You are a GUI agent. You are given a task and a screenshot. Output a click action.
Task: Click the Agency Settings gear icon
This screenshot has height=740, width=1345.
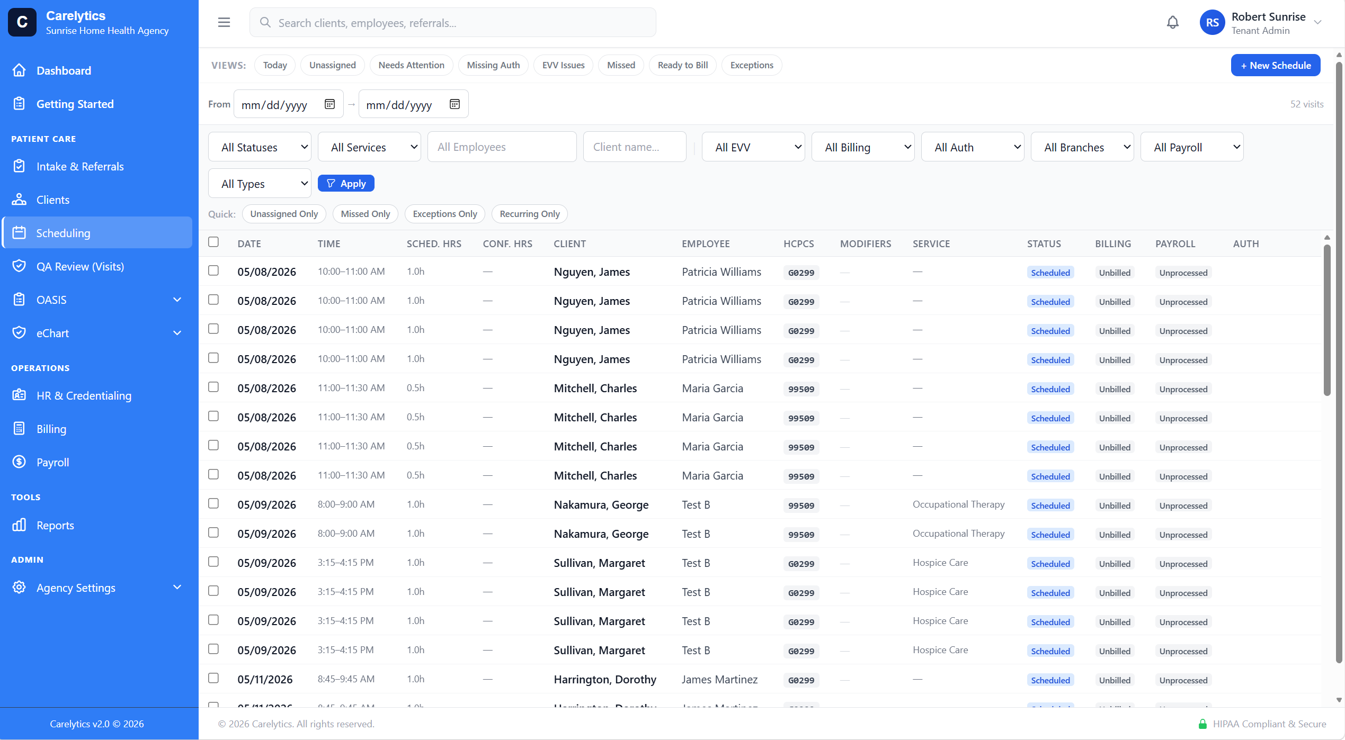[19, 588]
